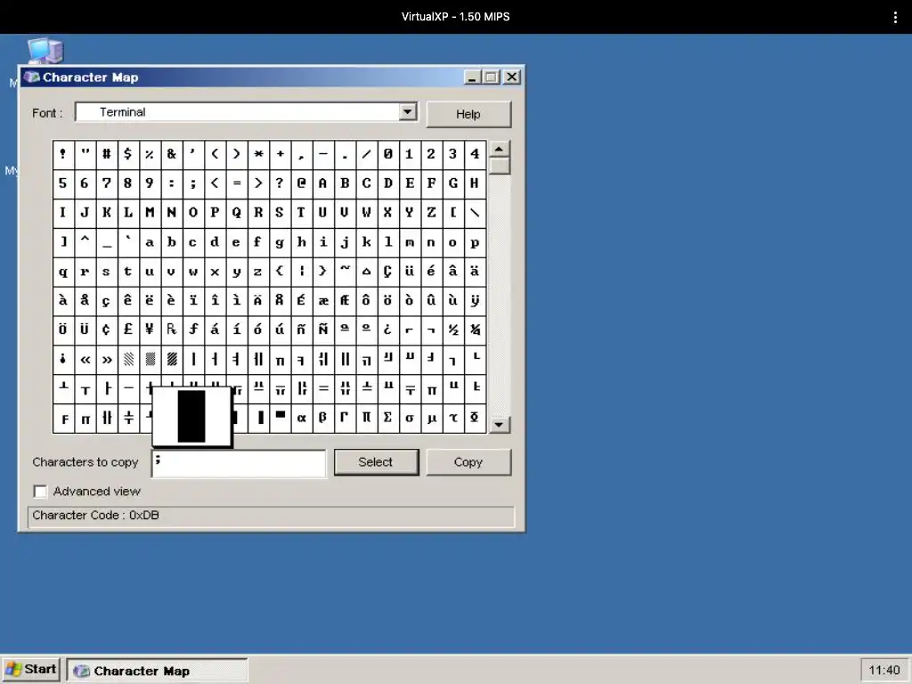Select the one-half ½ character
912x684 pixels.
coord(453,330)
